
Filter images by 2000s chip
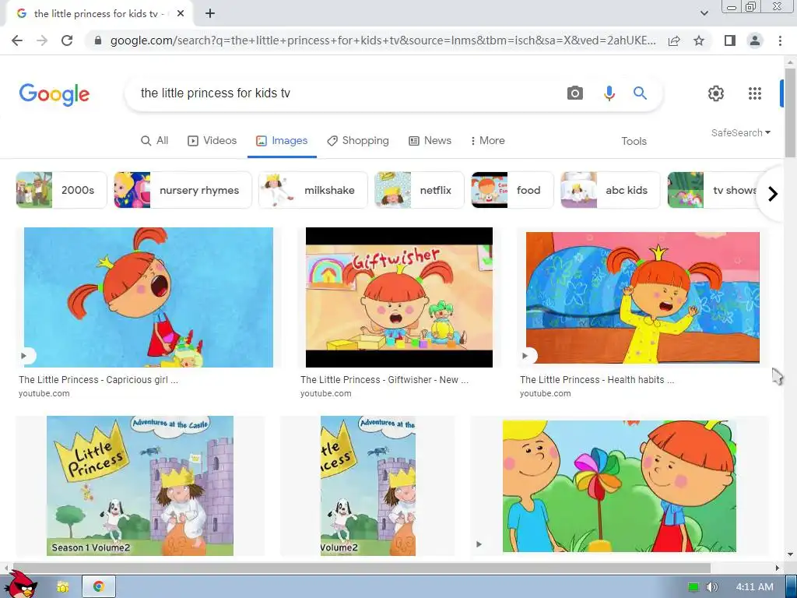[x=61, y=190]
